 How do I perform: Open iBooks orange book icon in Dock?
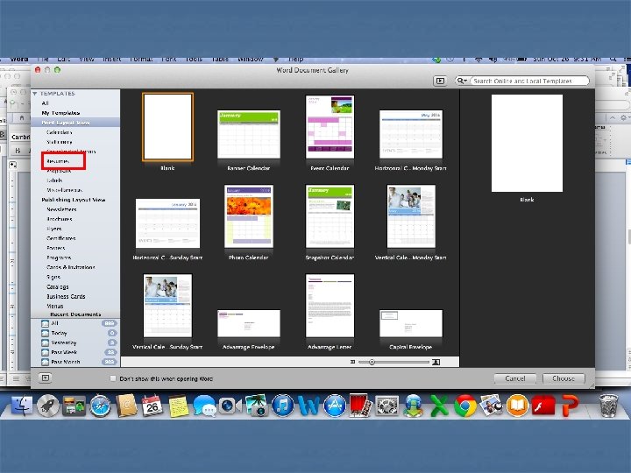(517, 406)
